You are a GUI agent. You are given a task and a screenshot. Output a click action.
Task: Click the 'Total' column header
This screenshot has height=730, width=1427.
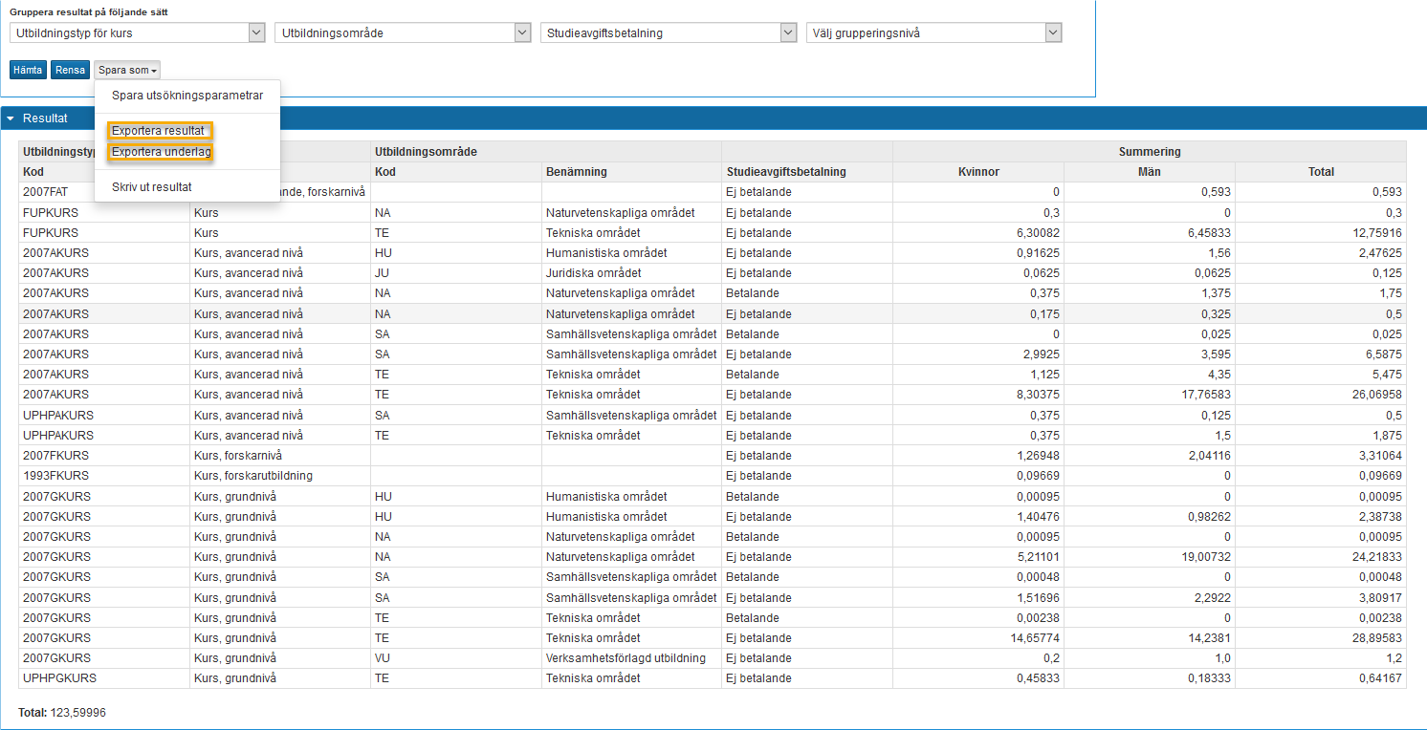tap(1321, 172)
